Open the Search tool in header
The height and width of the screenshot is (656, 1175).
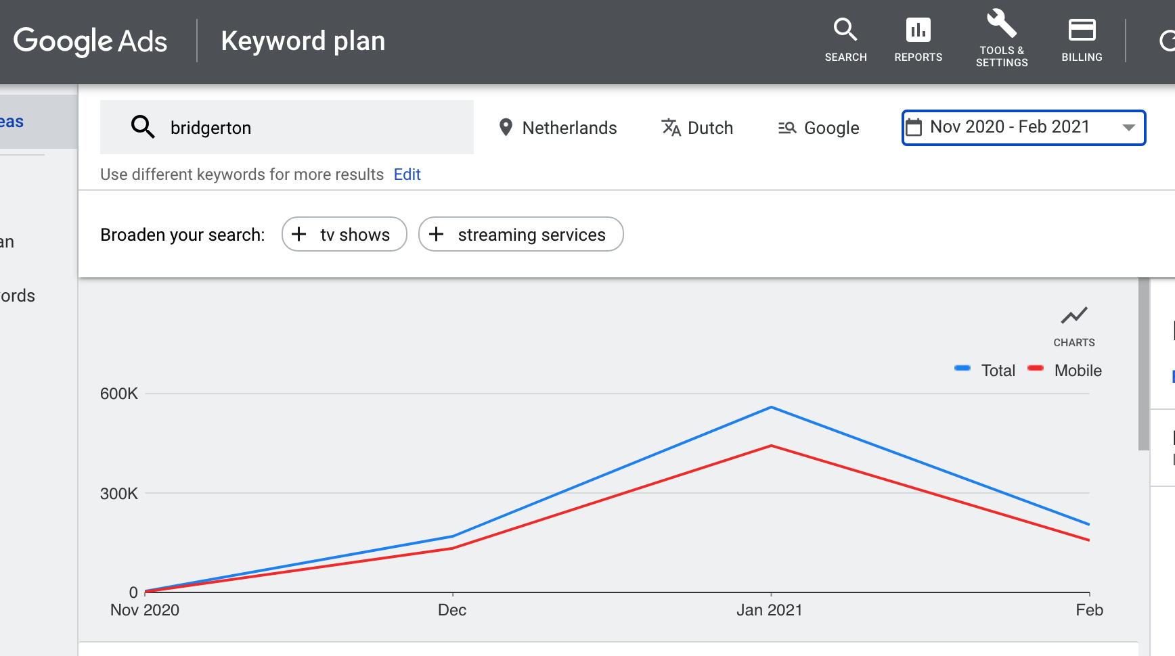[845, 41]
